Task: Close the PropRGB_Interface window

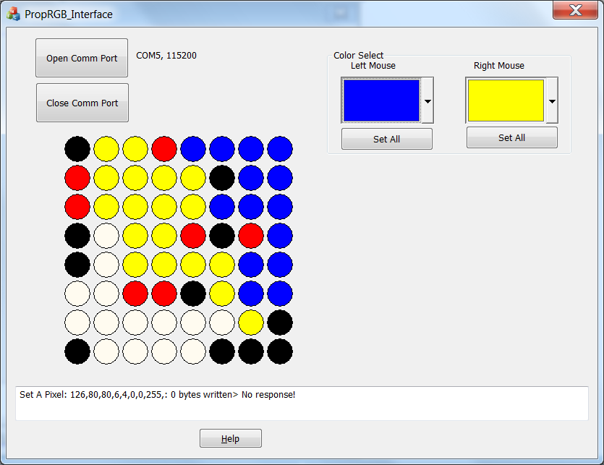Action: [576, 11]
